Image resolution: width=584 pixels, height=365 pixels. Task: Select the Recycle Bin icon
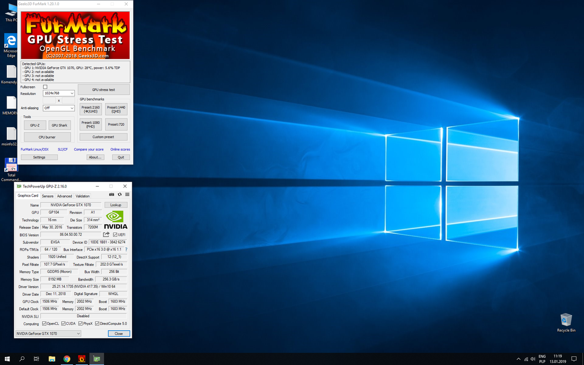click(x=566, y=323)
